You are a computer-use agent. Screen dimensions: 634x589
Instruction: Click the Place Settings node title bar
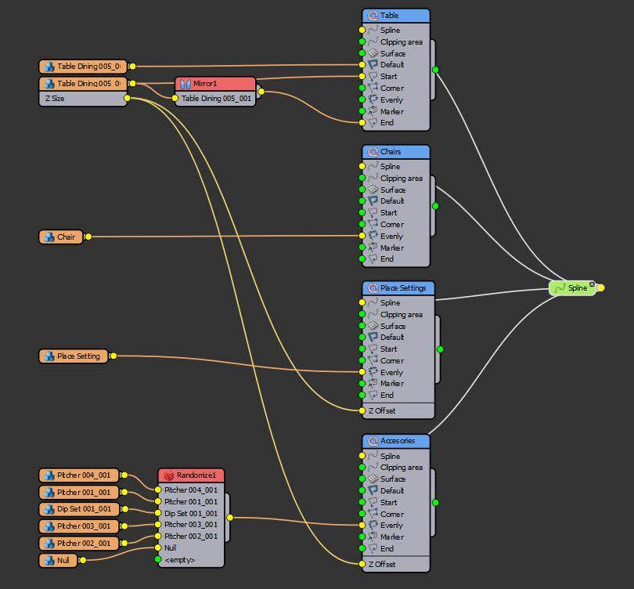pos(403,288)
